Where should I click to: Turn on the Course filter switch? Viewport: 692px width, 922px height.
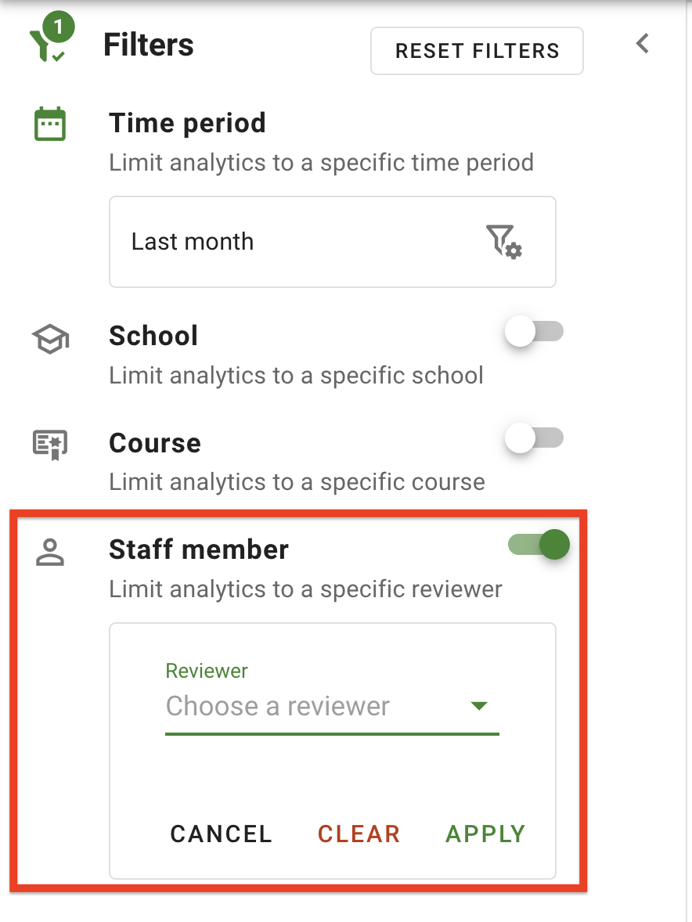coord(534,438)
